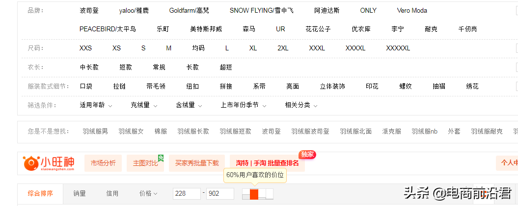Click the 小旺神 logo icon
The image size is (518, 206).
click(x=31, y=163)
